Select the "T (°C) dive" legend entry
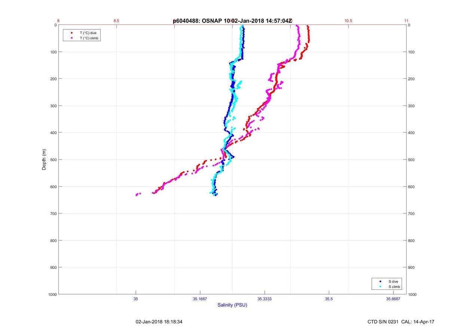Viewport: 449px width, 331px height. click(x=88, y=33)
